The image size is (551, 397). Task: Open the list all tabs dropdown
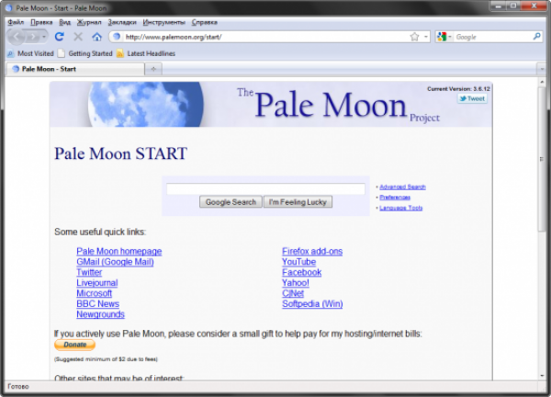click(x=541, y=69)
